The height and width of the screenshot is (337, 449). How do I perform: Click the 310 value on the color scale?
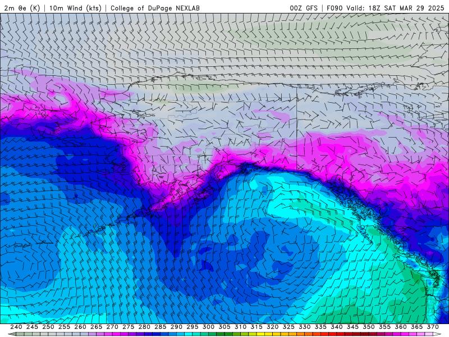coord(241,327)
